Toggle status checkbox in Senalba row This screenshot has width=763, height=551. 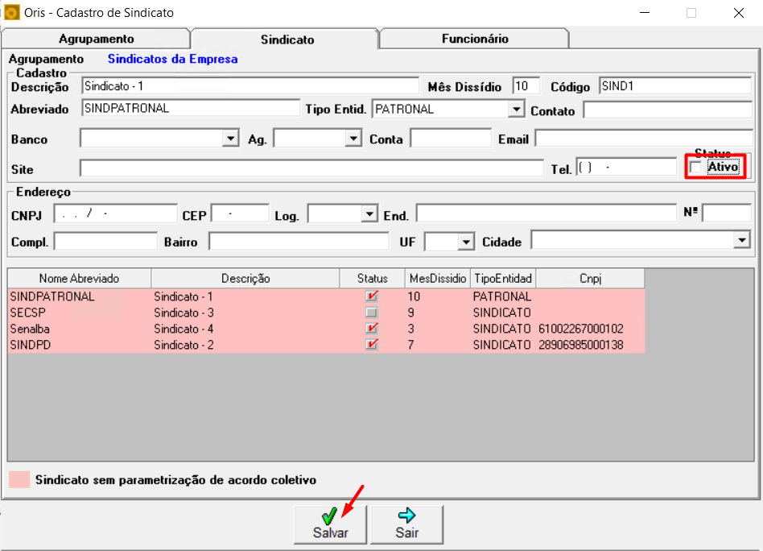pyautogui.click(x=371, y=329)
